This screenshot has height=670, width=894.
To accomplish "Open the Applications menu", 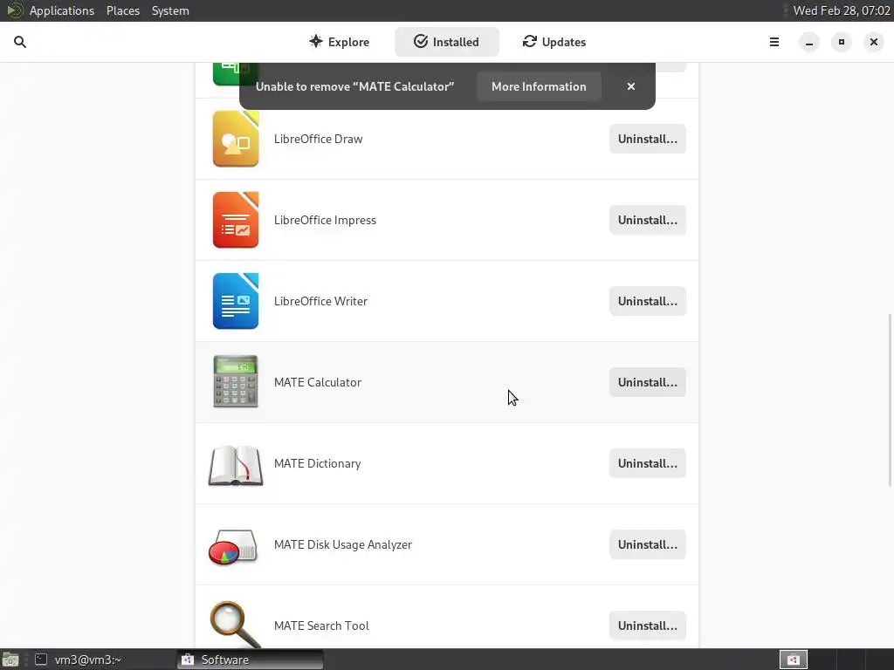I will 62,10.
